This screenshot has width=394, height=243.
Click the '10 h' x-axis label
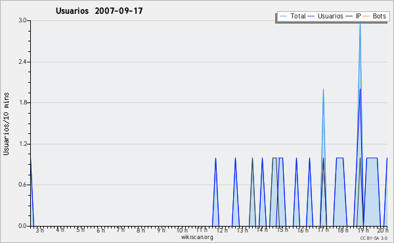pyautogui.click(x=182, y=230)
